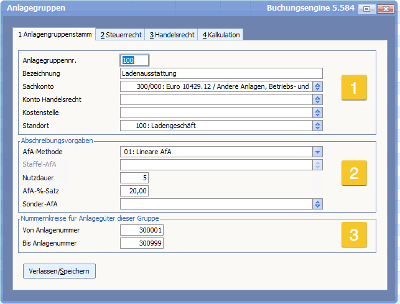Image resolution: width=400 pixels, height=304 pixels.
Task: Open the Kalkulation tab
Action: 221,35
